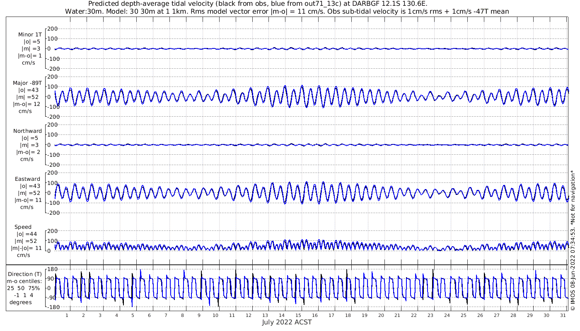Select day 31 on the date axis
The image size is (580, 331).
[562, 315]
